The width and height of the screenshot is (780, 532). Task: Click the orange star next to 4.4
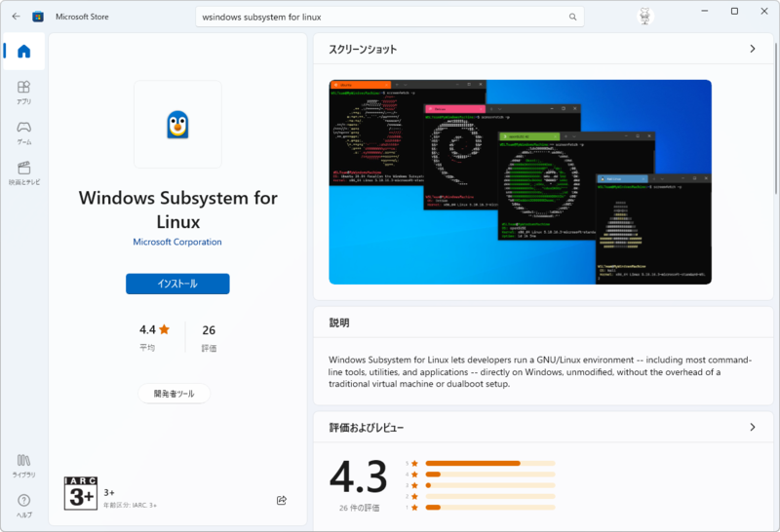pyautogui.click(x=164, y=329)
